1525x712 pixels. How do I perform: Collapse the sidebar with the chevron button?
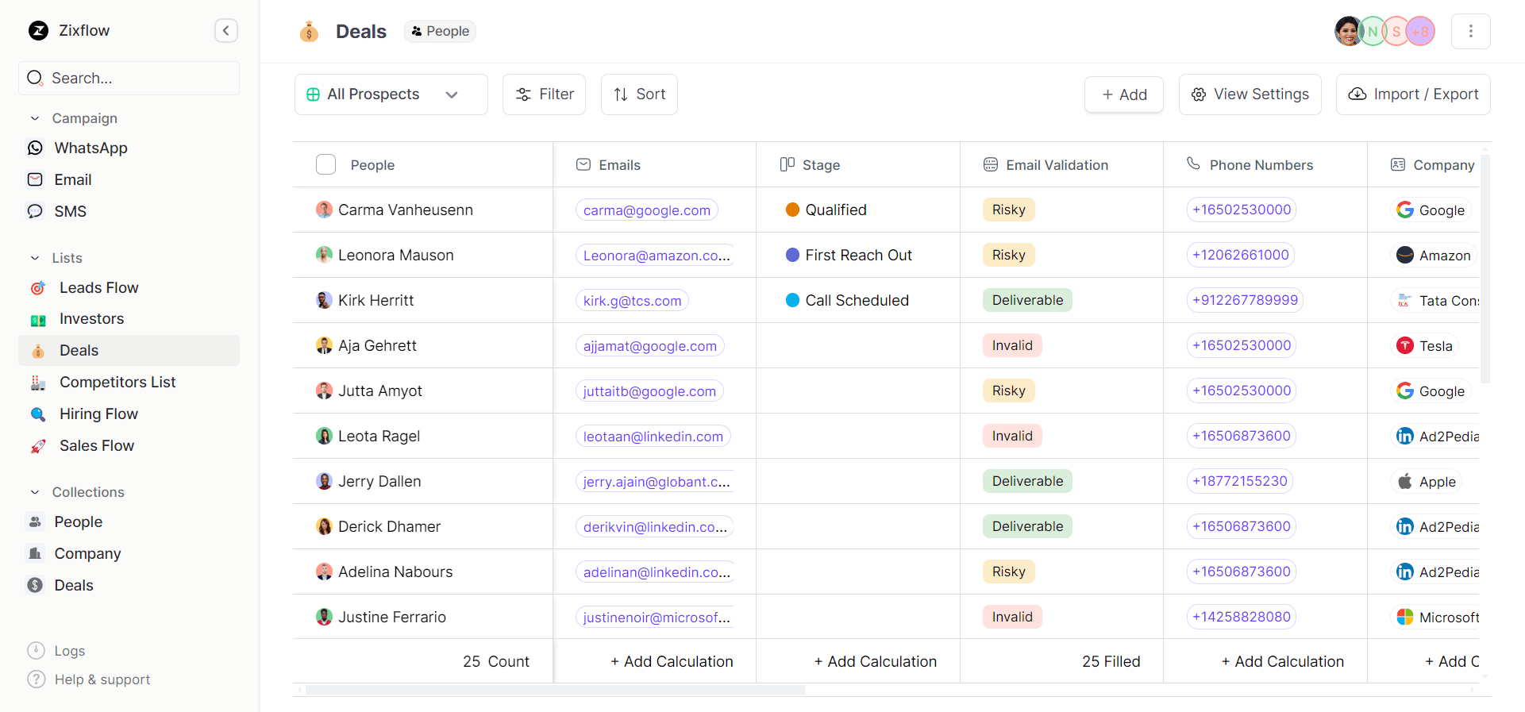coord(225,31)
